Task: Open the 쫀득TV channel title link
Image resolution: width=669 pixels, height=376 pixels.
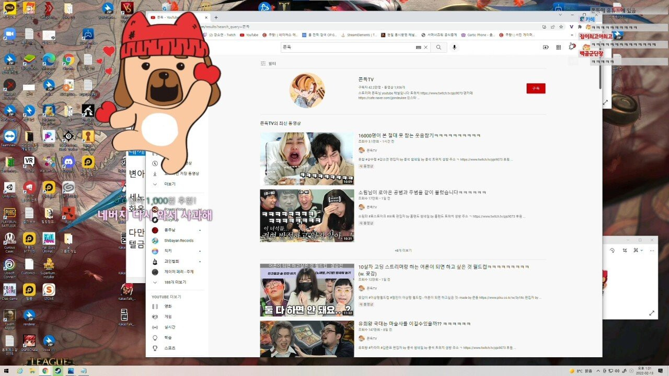Action: click(366, 79)
